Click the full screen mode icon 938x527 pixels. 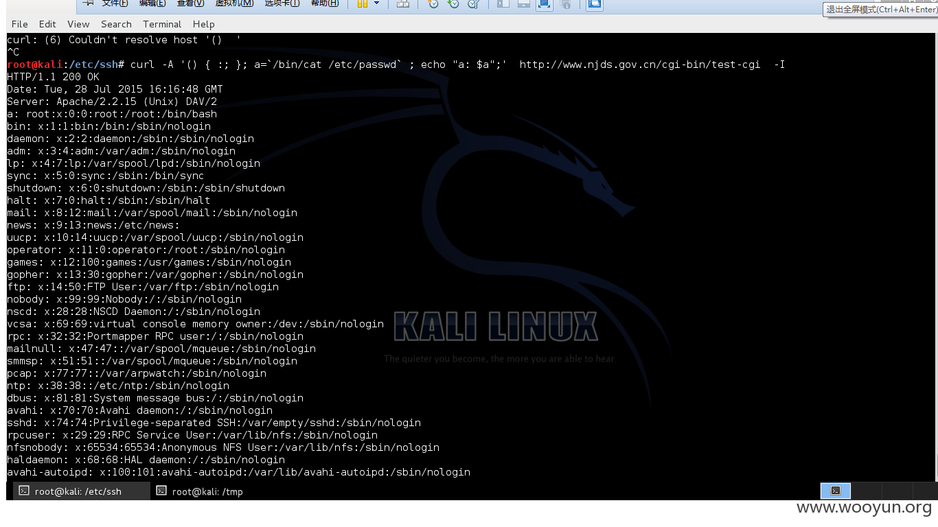545,4
